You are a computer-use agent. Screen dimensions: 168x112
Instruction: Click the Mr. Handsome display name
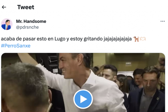pyautogui.click(x=31, y=21)
